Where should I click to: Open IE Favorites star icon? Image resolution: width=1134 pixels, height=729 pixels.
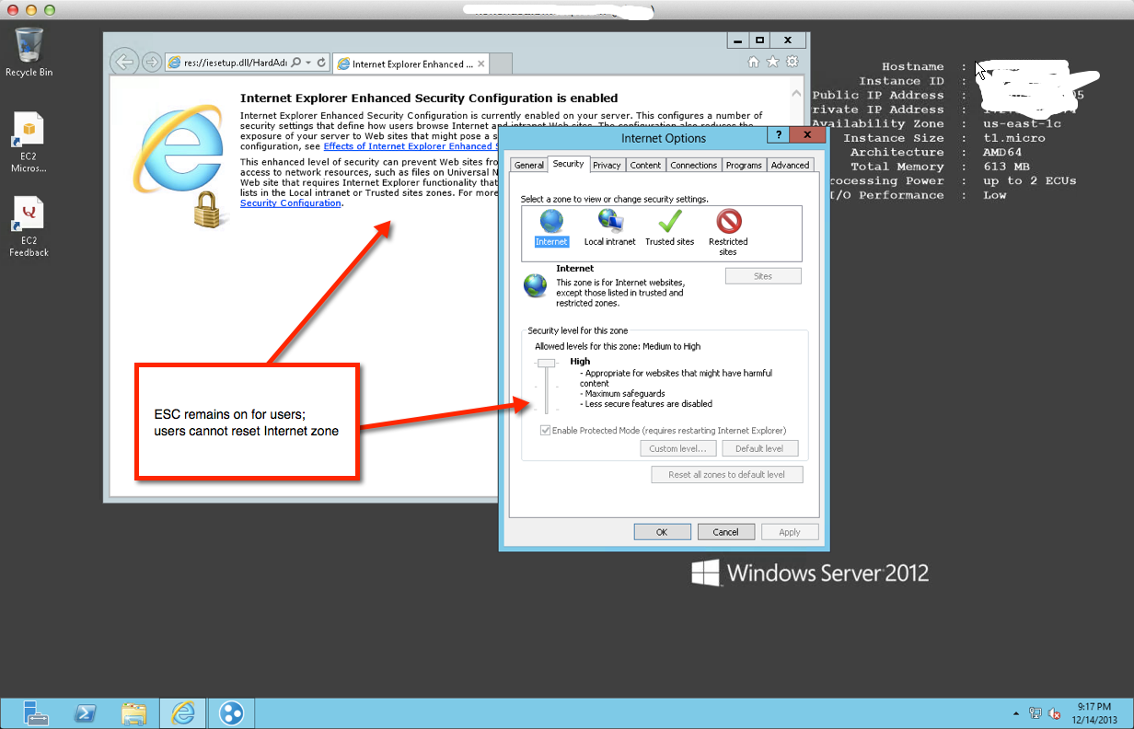773,62
